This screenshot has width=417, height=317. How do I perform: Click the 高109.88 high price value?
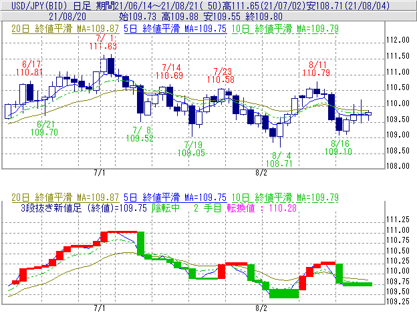(x=180, y=17)
